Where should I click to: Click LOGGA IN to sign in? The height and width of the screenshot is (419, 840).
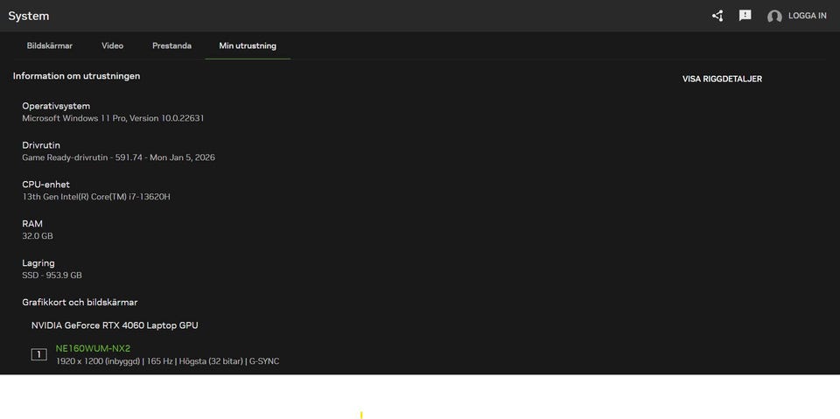pos(808,16)
